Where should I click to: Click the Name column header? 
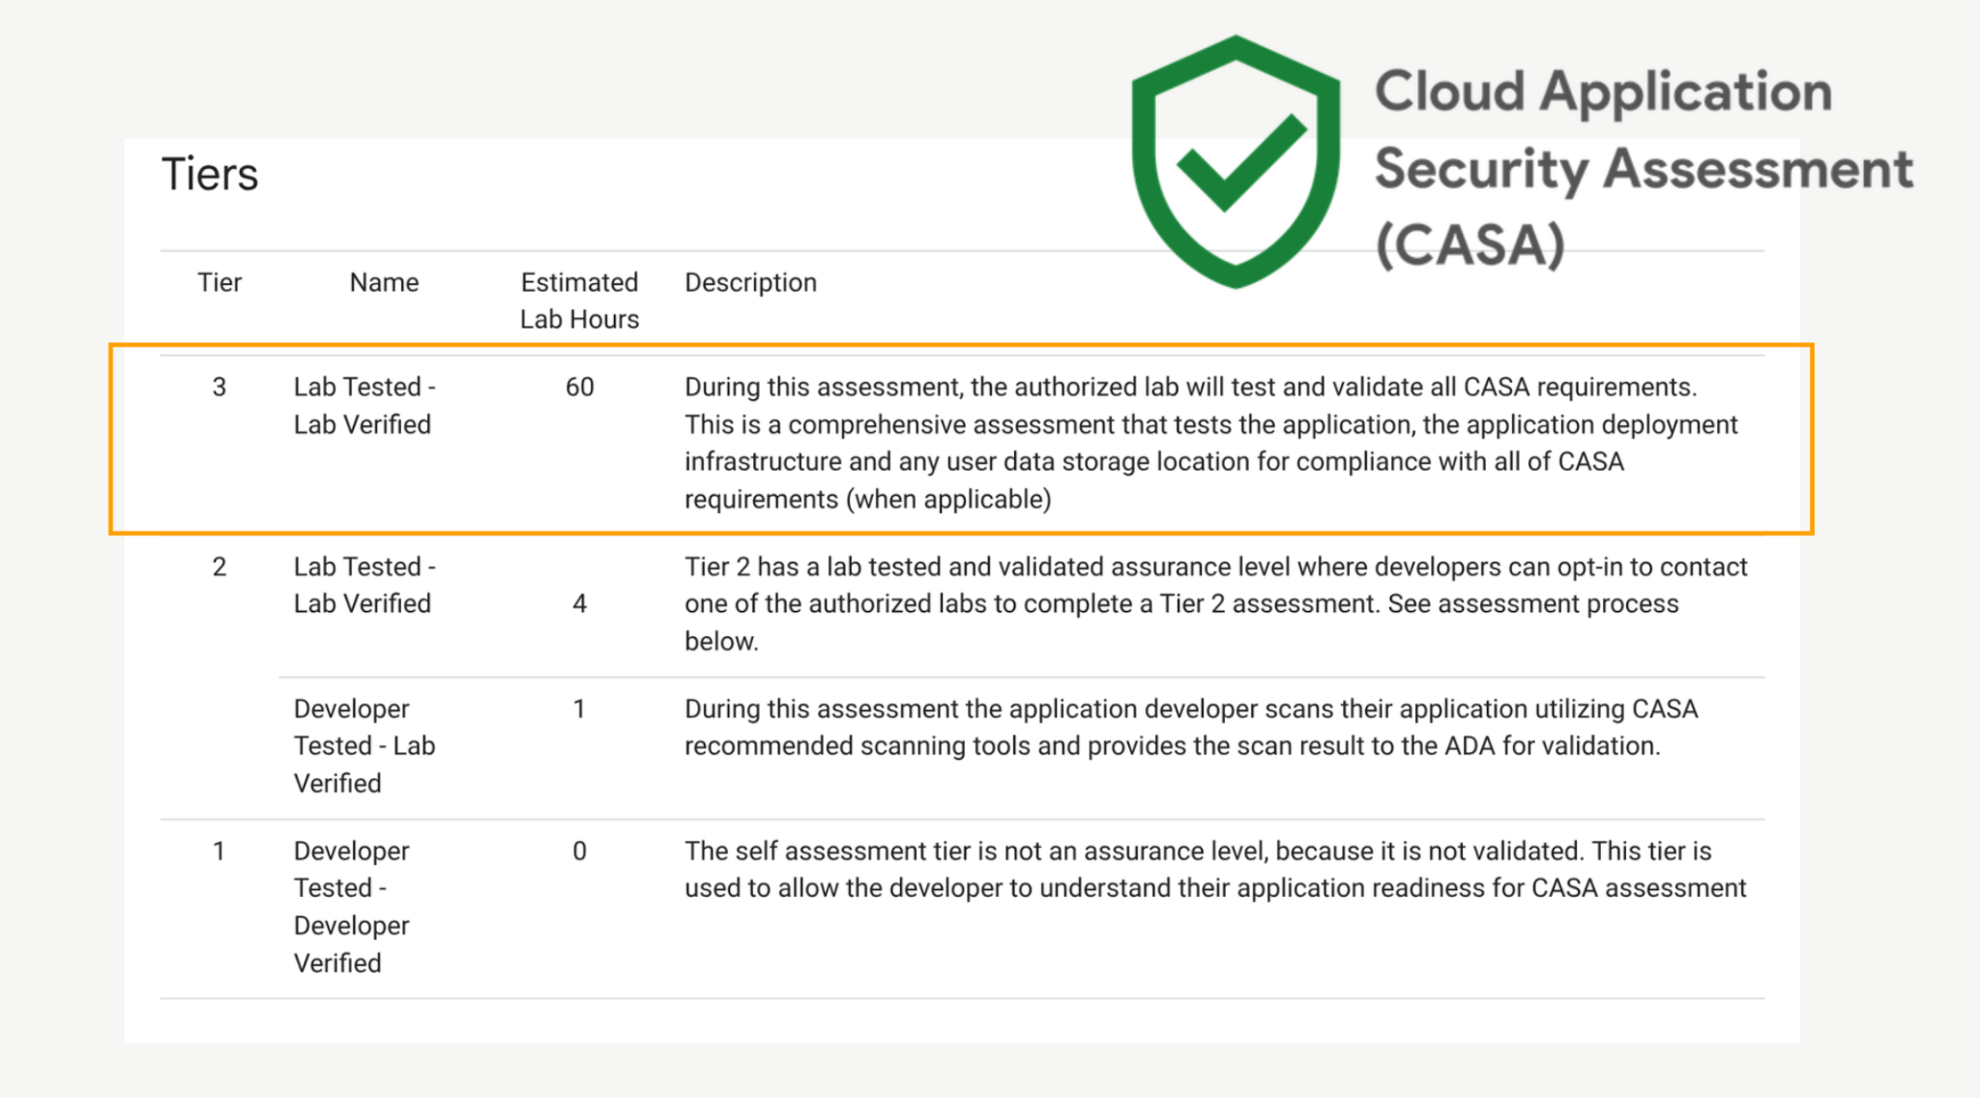[x=384, y=282]
